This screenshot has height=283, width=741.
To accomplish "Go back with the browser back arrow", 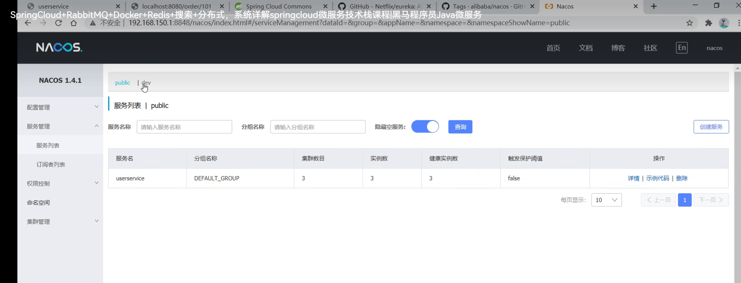I will (28, 23).
